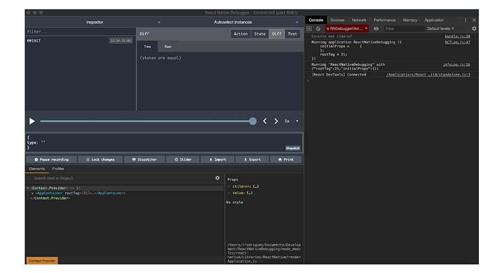The image size is (504, 273).
Task: Open the Network tab
Action: point(359,20)
